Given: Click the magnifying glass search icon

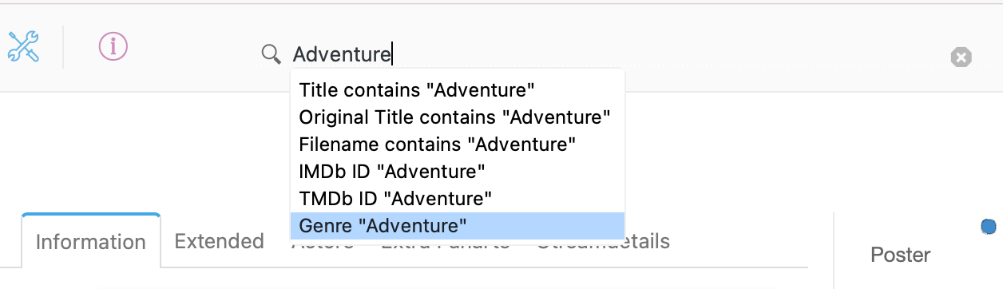Looking at the screenshot, I should (272, 54).
